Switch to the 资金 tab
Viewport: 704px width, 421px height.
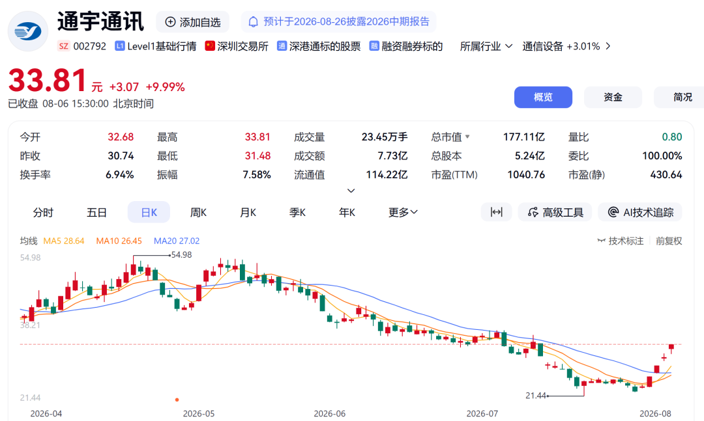612,98
